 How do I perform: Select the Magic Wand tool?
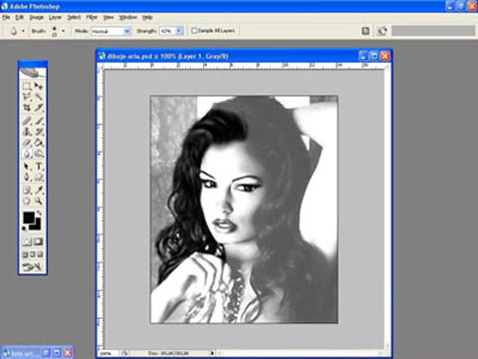click(39, 97)
